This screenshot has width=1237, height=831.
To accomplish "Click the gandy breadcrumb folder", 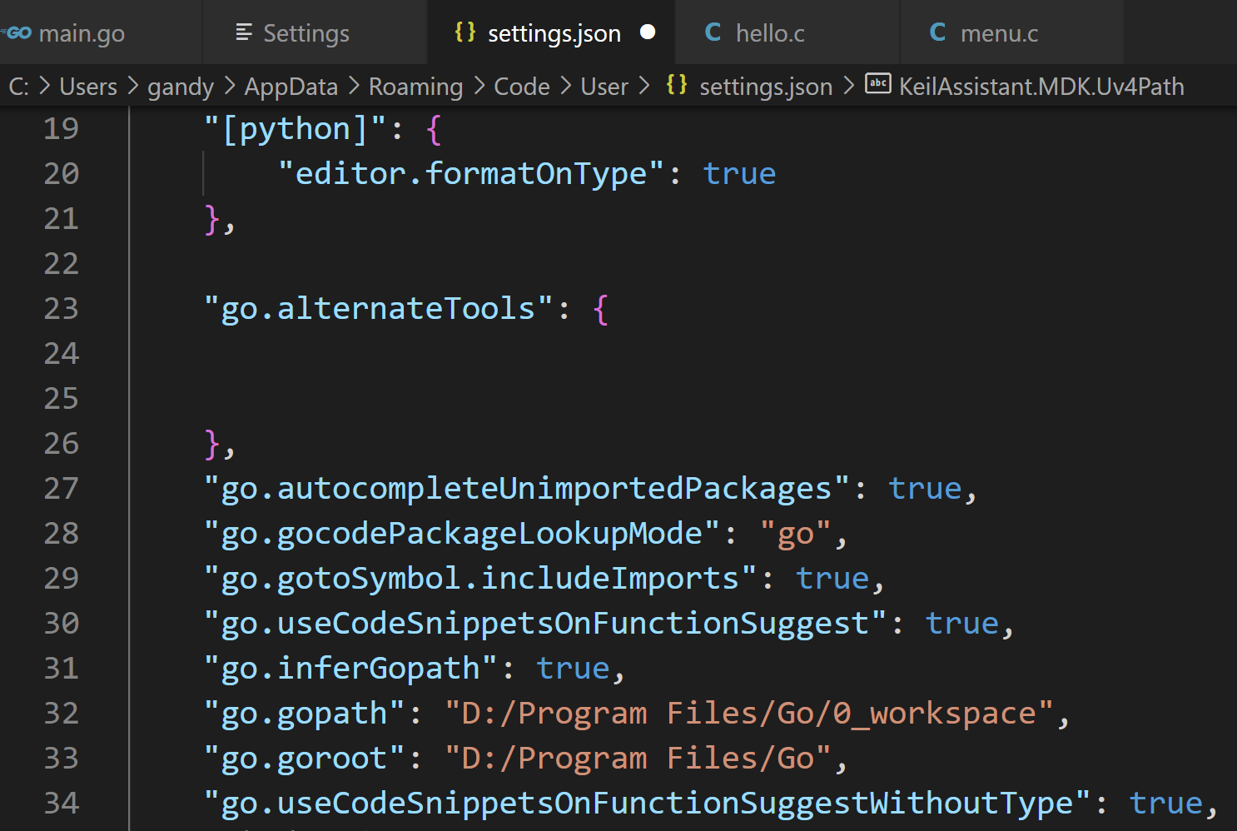I will [x=181, y=87].
